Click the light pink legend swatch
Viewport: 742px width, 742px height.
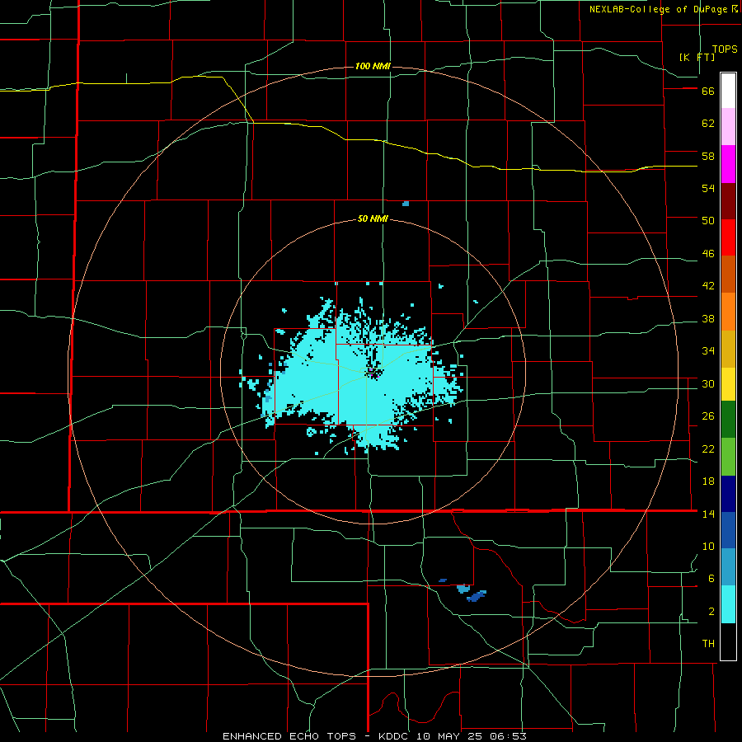pyautogui.click(x=728, y=127)
